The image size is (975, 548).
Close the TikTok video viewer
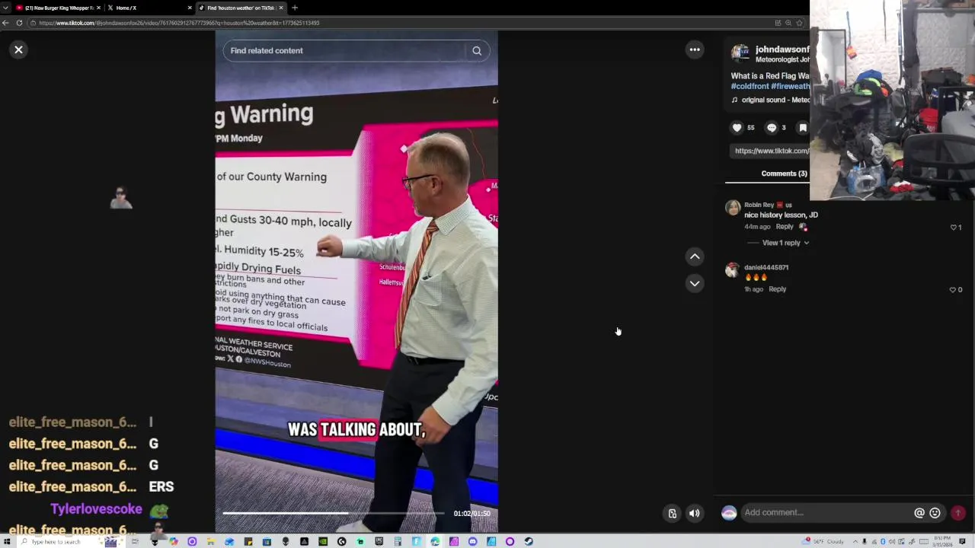18,49
